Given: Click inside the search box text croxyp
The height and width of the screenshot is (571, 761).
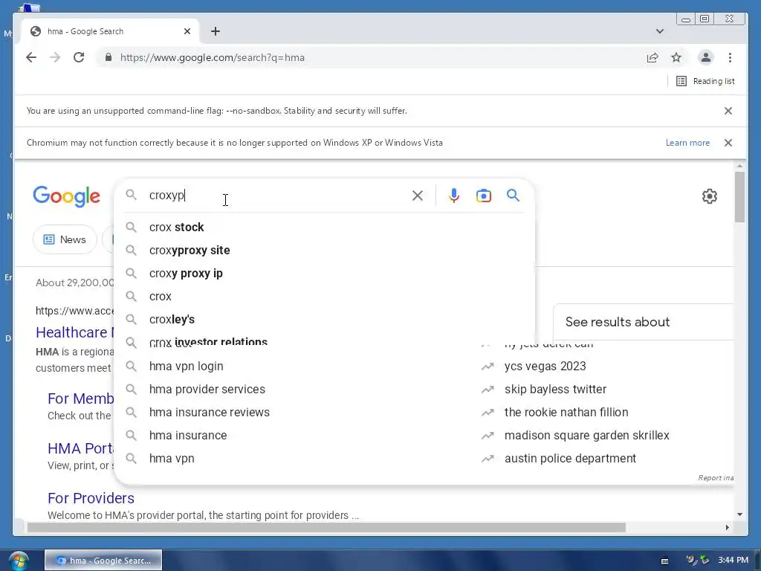Looking at the screenshot, I should [167, 196].
